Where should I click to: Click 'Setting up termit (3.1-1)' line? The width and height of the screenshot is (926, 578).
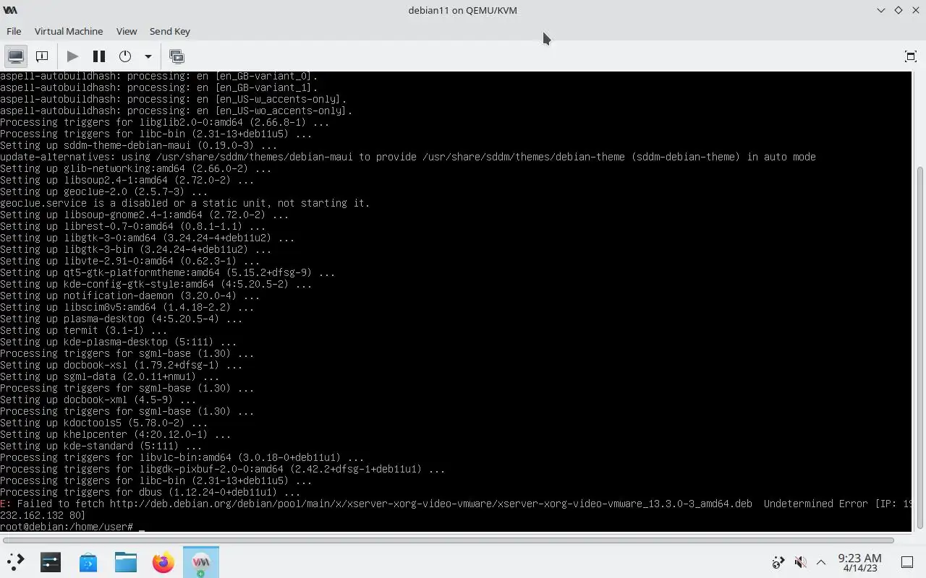tap(83, 330)
